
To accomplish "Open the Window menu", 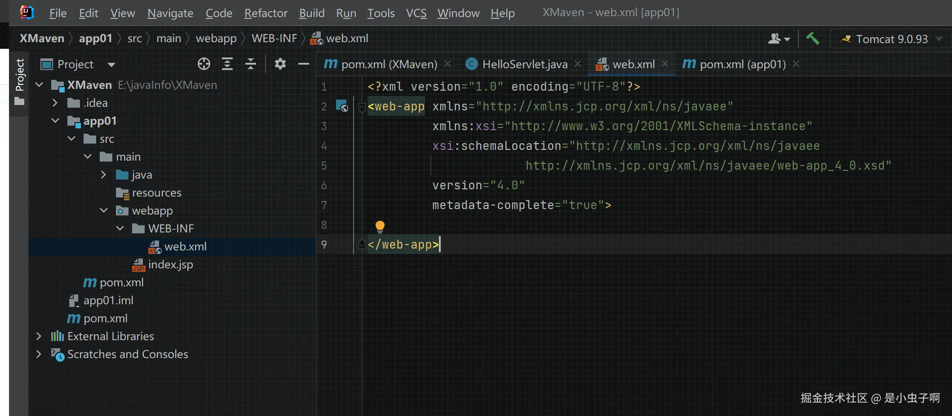I will pos(459,13).
